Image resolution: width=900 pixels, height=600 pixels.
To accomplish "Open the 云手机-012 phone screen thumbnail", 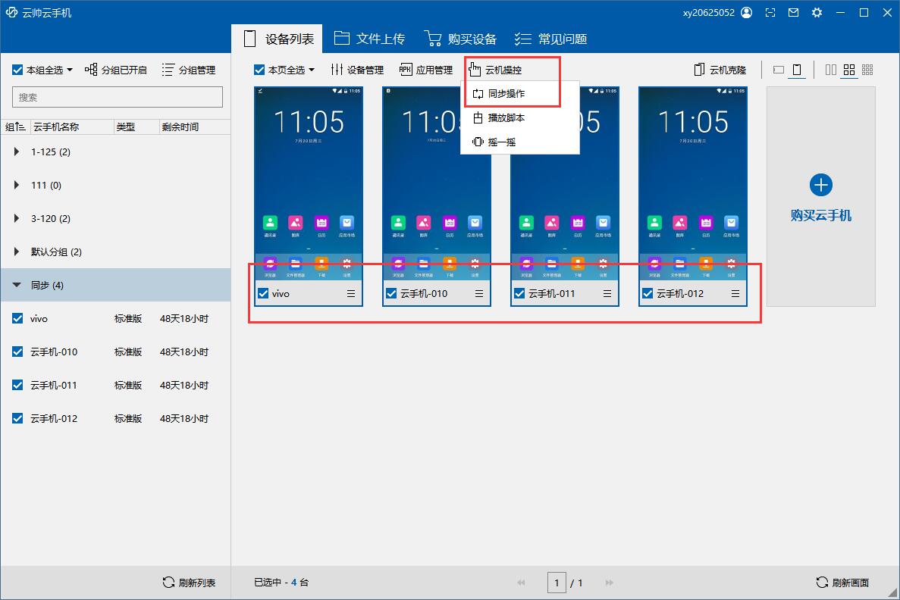I will click(x=693, y=183).
